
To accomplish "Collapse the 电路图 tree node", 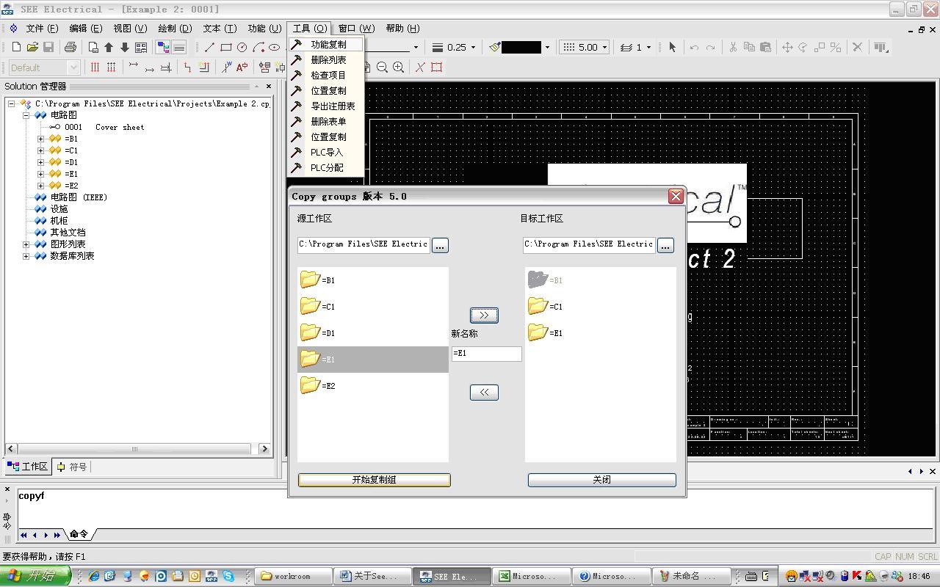I will click(x=26, y=115).
